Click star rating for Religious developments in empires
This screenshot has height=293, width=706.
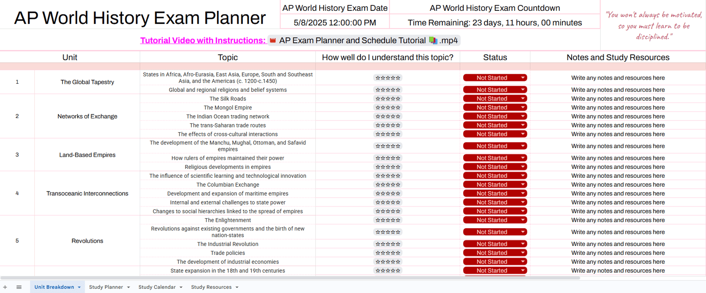click(x=388, y=167)
